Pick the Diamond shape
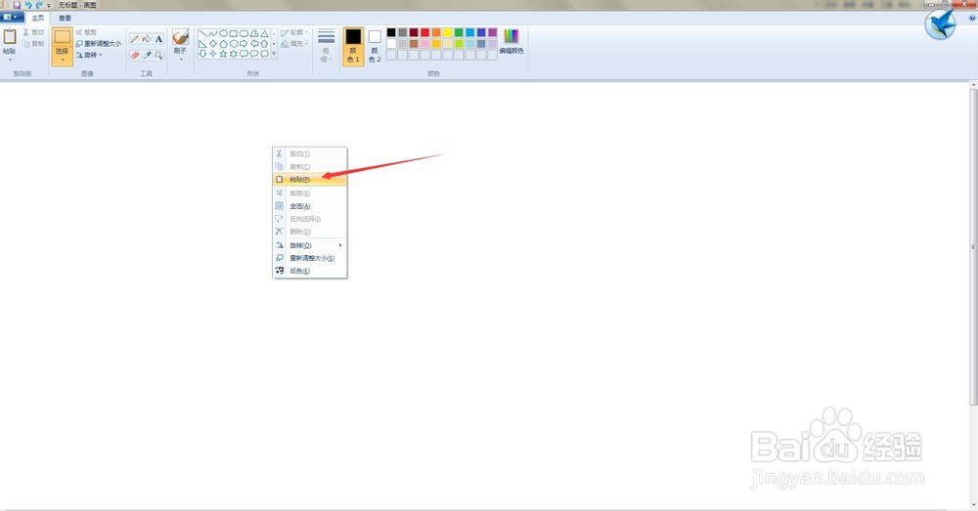This screenshot has height=511, width=978. coord(212,44)
